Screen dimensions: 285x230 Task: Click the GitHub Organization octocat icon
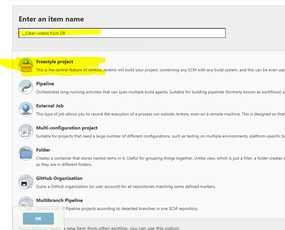[x=26, y=182]
